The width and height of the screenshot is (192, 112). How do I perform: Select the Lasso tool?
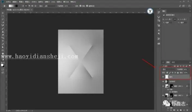[x=3, y=19]
